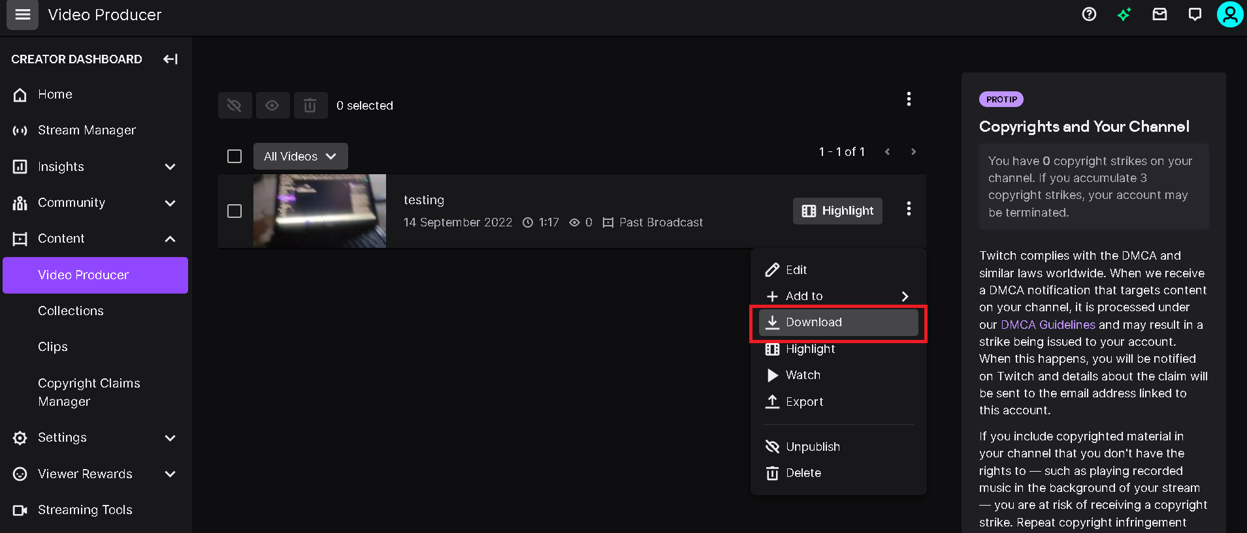Click the Settings gear icon
Screen dimensions: 1247x533
pos(20,438)
